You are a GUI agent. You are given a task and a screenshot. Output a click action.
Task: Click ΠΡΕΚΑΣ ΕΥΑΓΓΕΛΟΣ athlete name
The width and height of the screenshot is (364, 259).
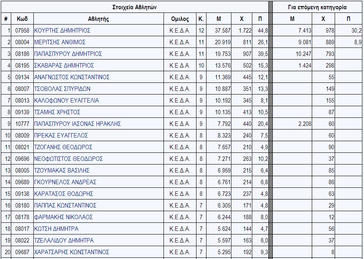click(61, 135)
